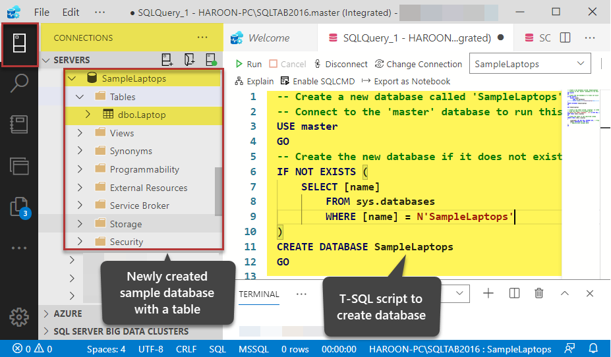Image resolution: width=611 pixels, height=357 pixels.
Task: Open the Connections view in activity bar
Action: coord(19,43)
